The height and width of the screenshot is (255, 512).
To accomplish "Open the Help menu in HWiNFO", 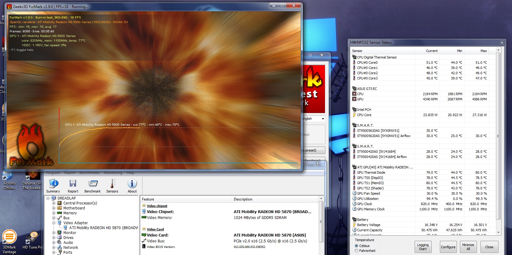I will (x=130, y=173).
